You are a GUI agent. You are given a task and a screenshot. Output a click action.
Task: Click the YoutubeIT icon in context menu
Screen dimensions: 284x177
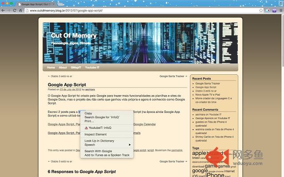point(86,128)
